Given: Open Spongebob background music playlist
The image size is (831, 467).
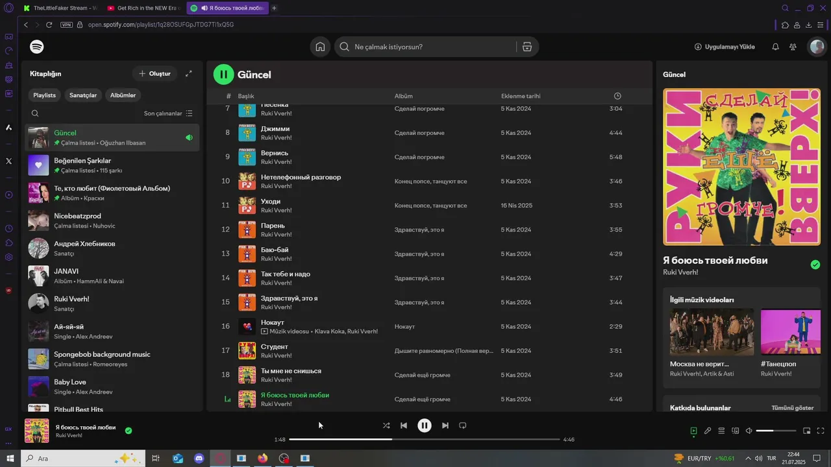Looking at the screenshot, I should 112,359.
